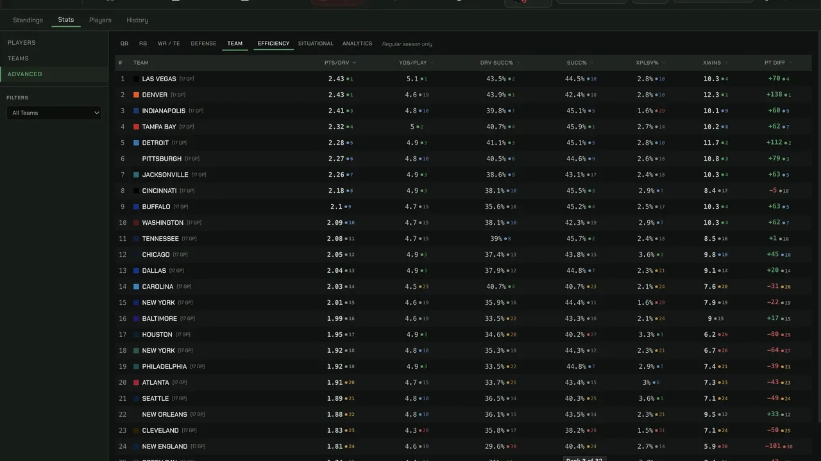Screen dimensions: 821x461
Task: Select the NEW ENGLAND team name
Action: point(165,447)
